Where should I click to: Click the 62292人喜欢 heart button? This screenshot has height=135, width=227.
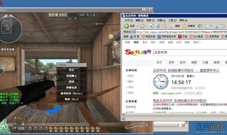click(193, 93)
